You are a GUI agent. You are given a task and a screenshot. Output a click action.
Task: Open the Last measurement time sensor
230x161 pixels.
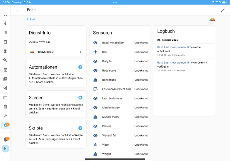pos(120,89)
